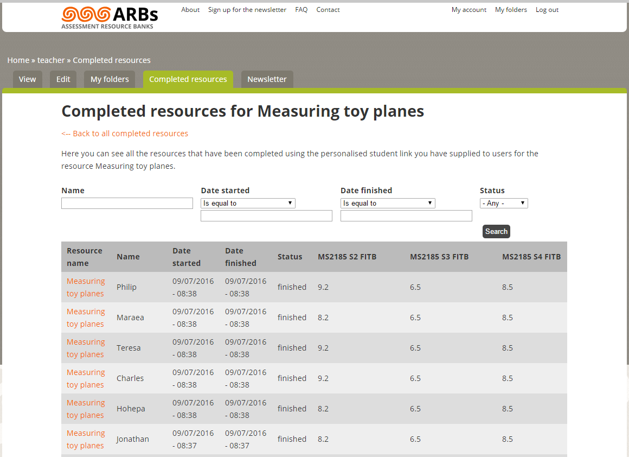Click the 8.2 score in Maraea's row

pyautogui.click(x=323, y=318)
